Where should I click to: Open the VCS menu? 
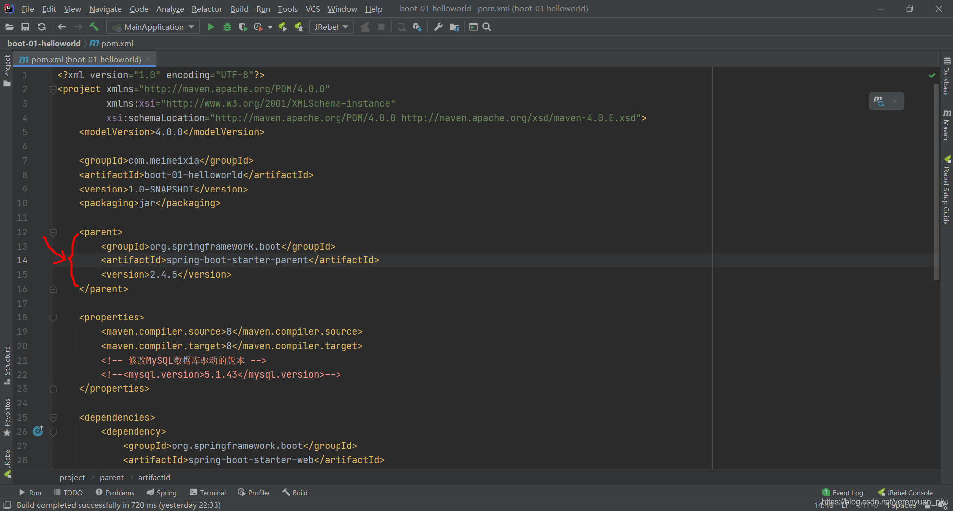(x=313, y=9)
